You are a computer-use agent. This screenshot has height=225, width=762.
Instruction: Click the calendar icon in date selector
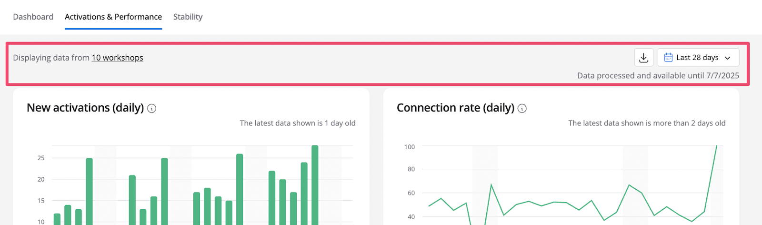coord(668,58)
